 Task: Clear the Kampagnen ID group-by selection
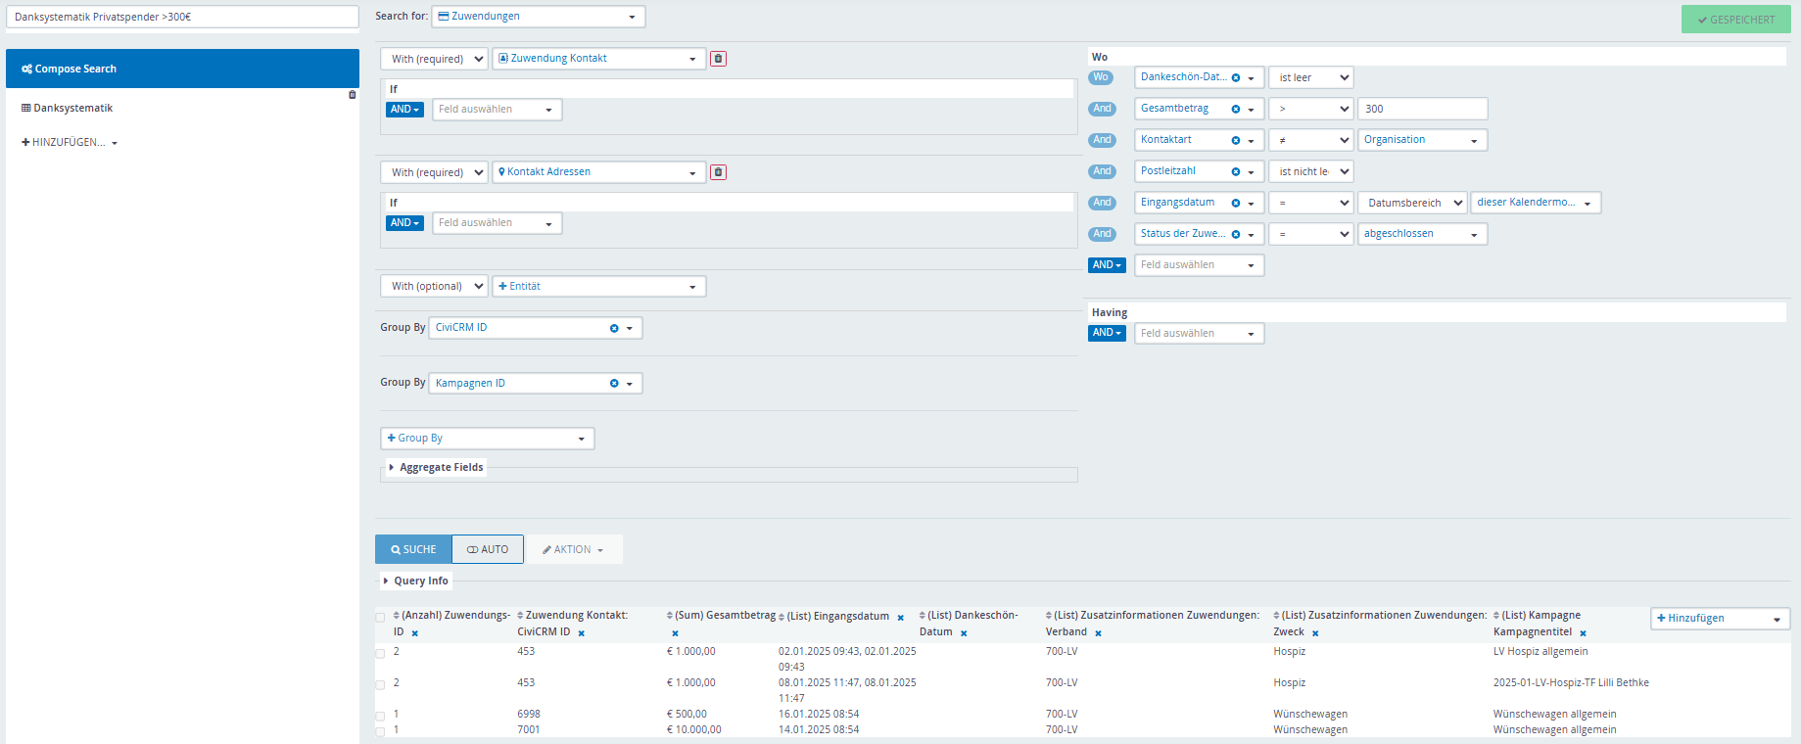[x=614, y=384]
